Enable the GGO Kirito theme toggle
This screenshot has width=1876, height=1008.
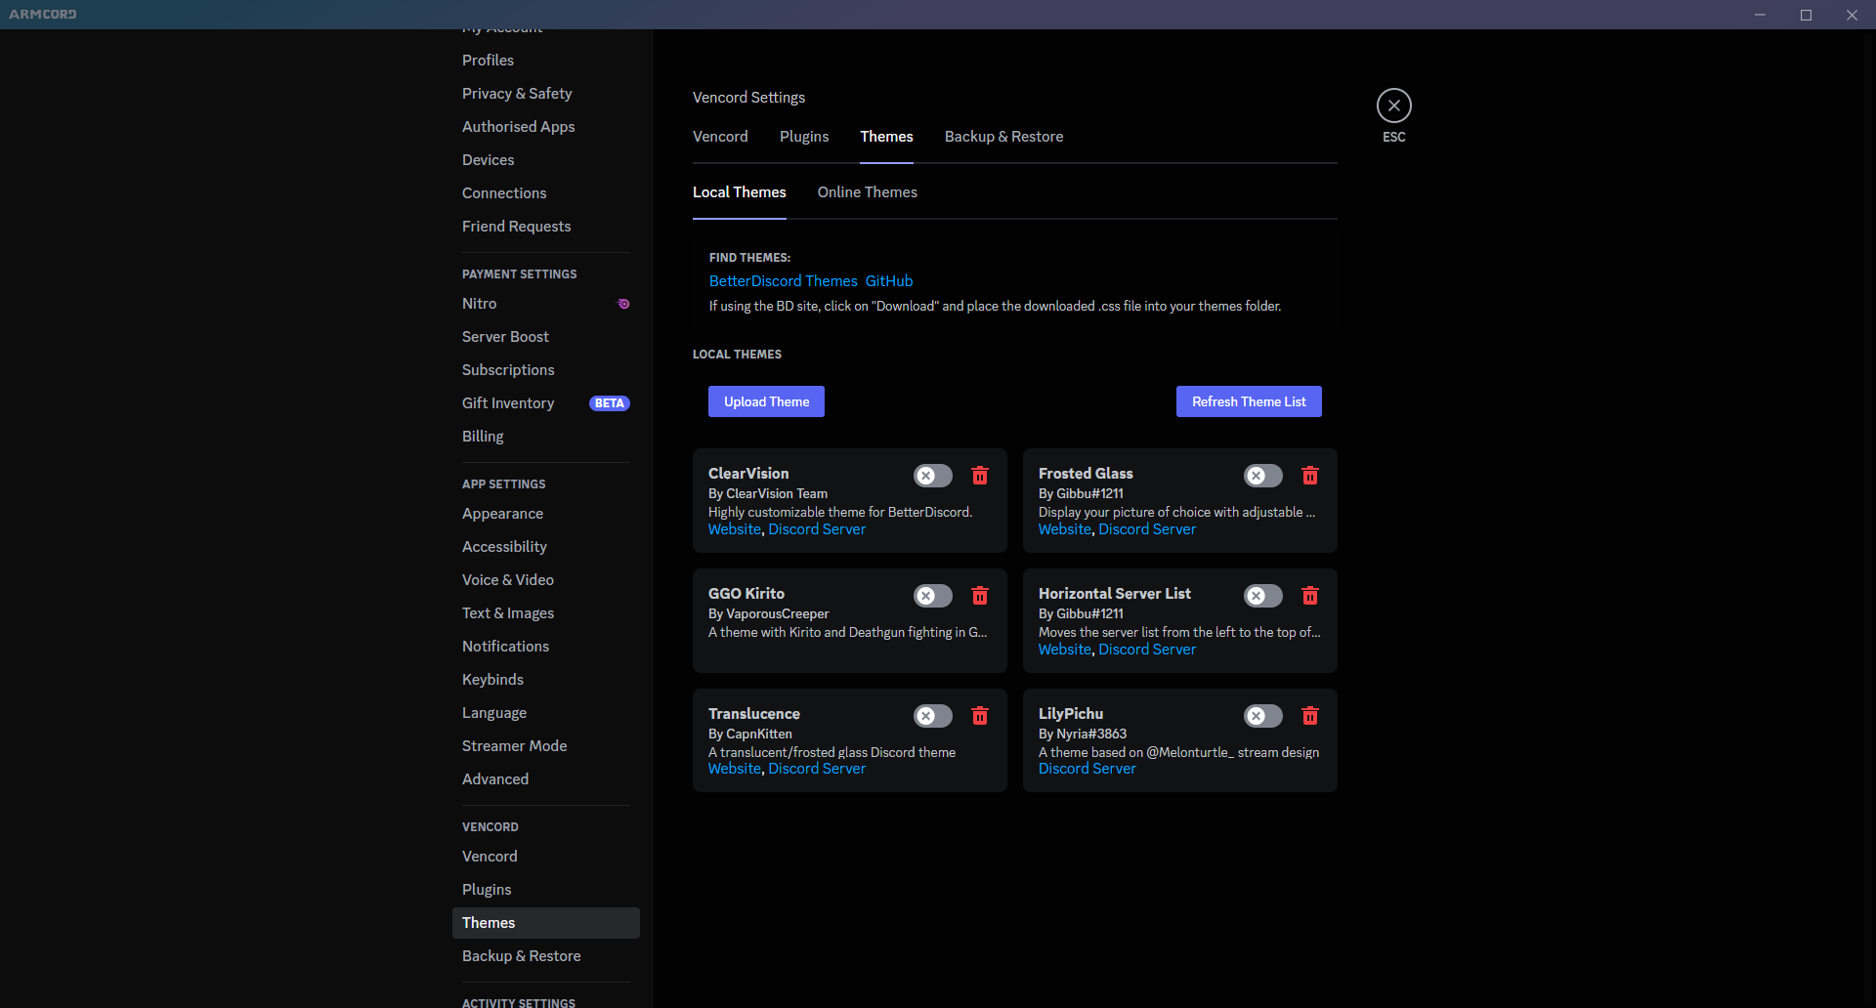click(x=933, y=596)
